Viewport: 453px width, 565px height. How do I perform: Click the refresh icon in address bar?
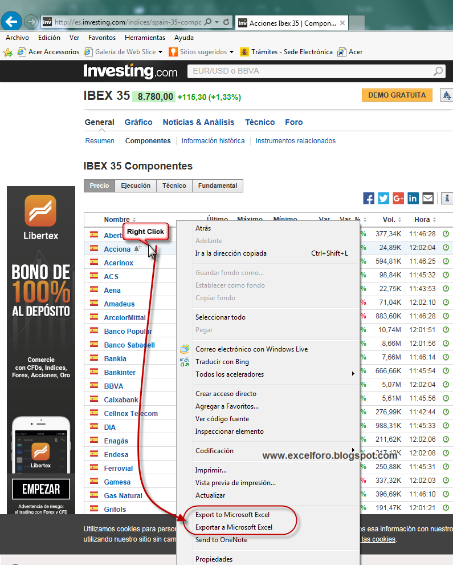(226, 22)
